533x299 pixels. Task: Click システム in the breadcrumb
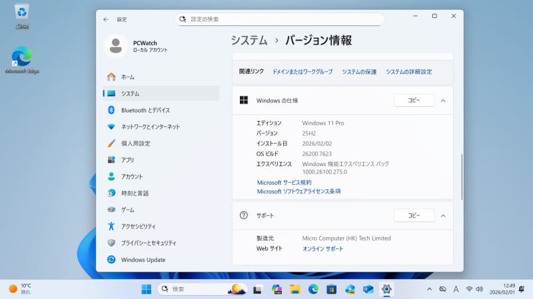(249, 41)
